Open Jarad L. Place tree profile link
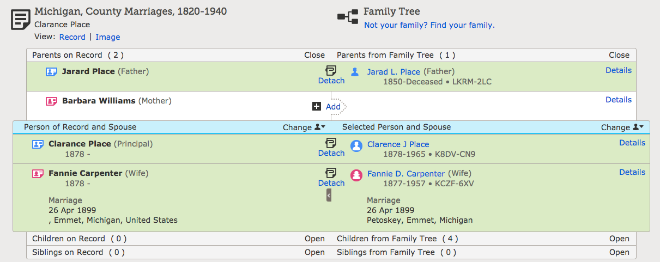The image size is (660, 262). pyautogui.click(x=393, y=71)
